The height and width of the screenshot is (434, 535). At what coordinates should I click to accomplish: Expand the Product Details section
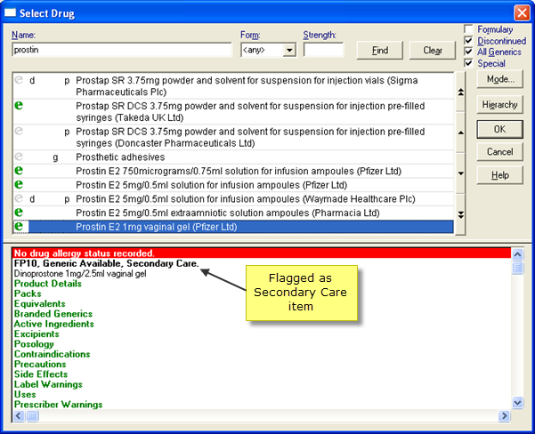coord(47,284)
